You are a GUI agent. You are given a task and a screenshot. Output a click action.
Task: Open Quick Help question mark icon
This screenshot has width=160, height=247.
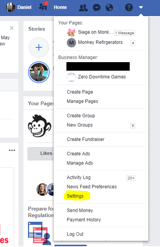129,7
